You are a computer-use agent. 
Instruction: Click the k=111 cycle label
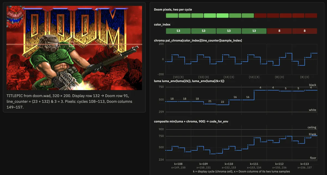254,164
